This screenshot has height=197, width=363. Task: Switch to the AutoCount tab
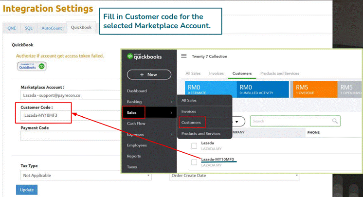click(x=52, y=28)
